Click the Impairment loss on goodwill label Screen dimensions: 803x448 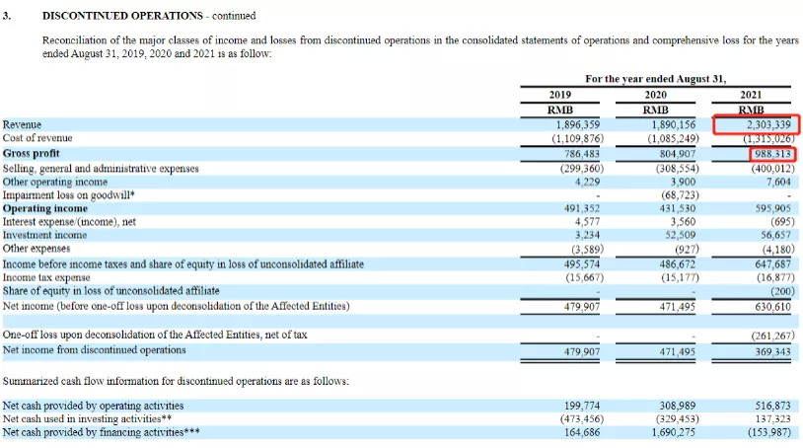coord(69,195)
